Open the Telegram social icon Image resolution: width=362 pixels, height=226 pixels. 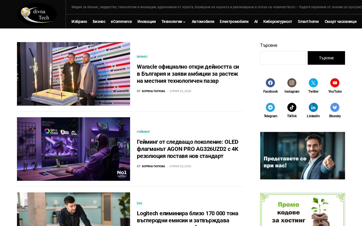point(270,107)
